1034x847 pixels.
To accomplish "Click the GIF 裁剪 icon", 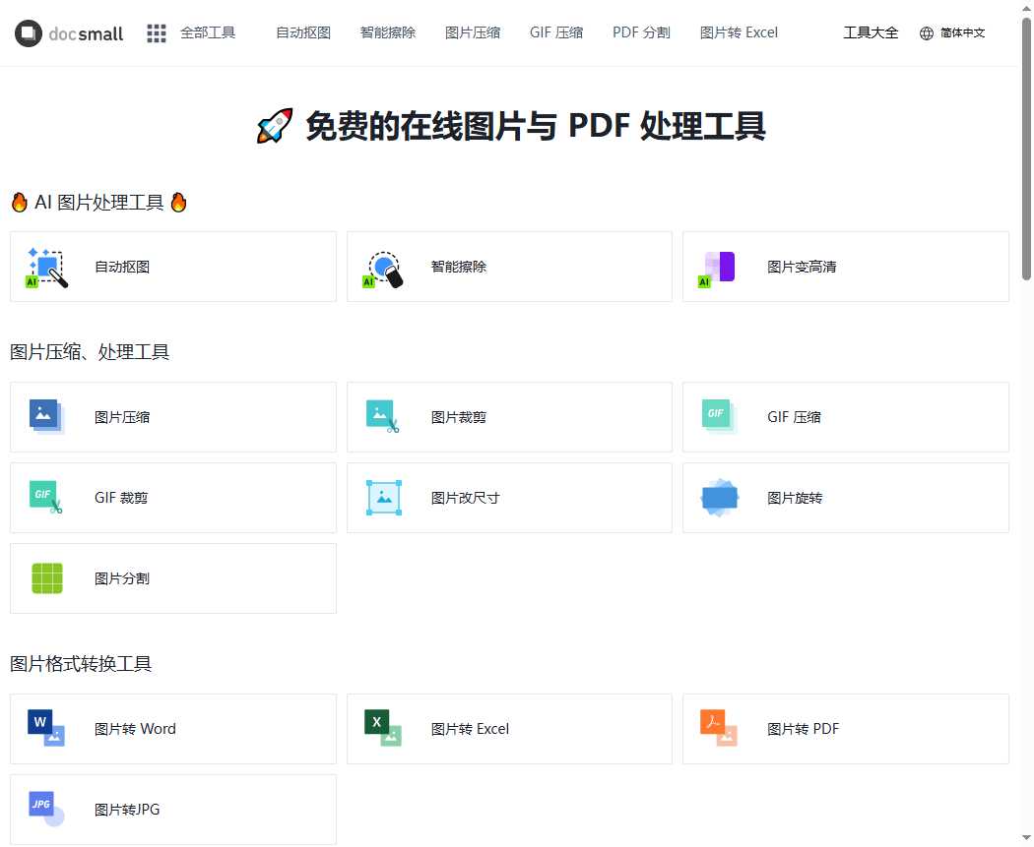I will (46, 498).
